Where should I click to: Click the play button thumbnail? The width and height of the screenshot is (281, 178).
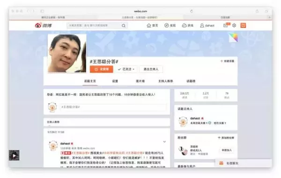14,155
